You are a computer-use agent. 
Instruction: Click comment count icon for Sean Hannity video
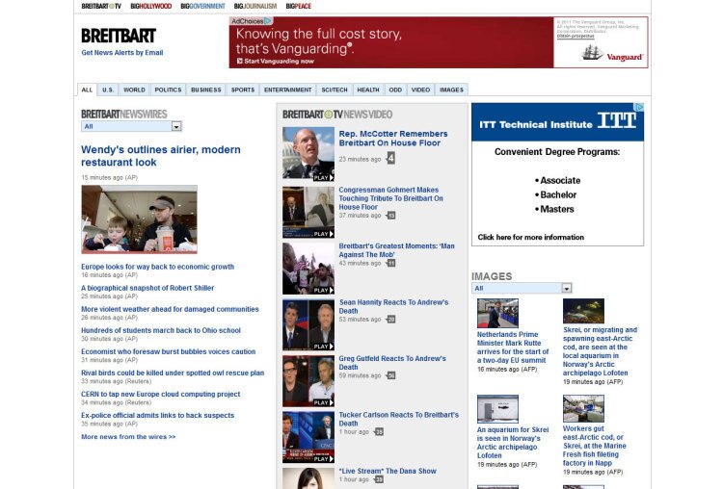point(390,319)
